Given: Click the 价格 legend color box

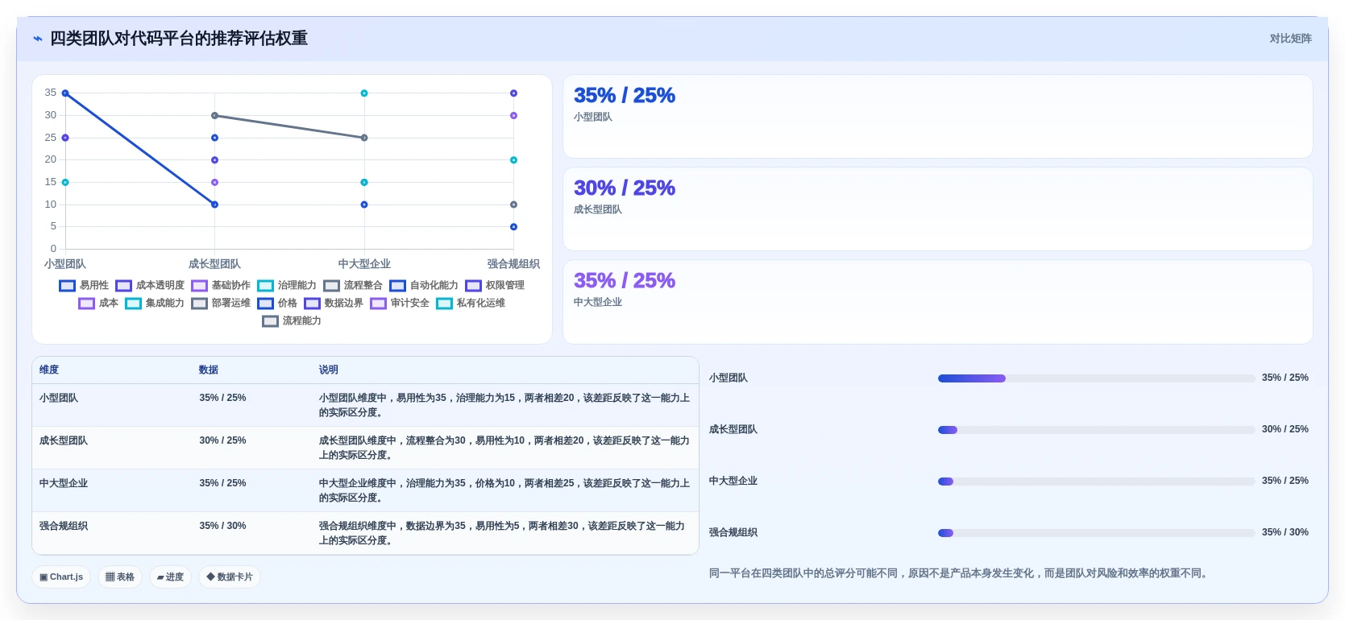Looking at the screenshot, I should (266, 304).
